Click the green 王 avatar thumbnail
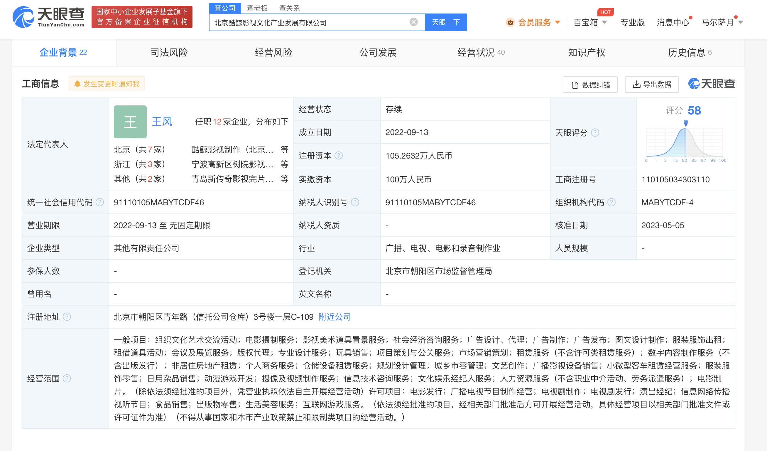767x451 pixels. click(x=130, y=122)
